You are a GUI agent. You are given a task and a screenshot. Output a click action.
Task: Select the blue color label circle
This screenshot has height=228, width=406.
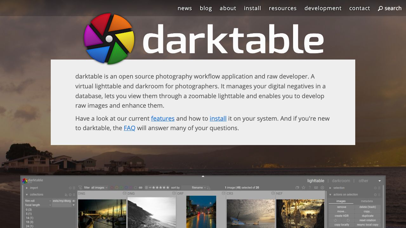pyautogui.click(x=126, y=188)
